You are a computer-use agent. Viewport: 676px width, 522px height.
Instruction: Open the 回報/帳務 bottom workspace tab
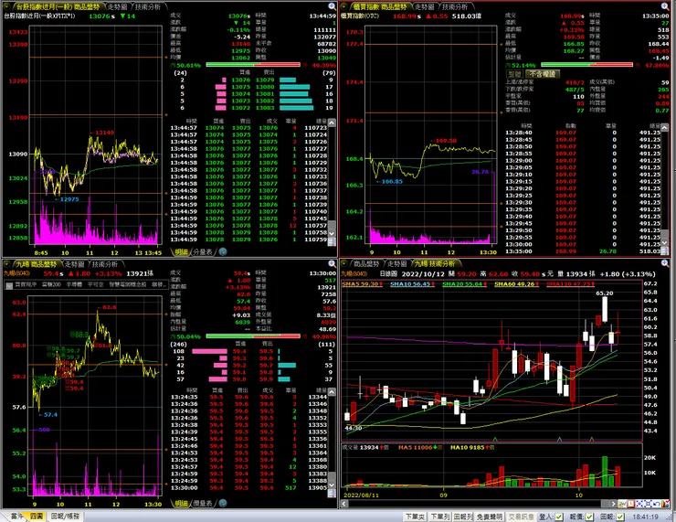pyautogui.click(x=65, y=516)
